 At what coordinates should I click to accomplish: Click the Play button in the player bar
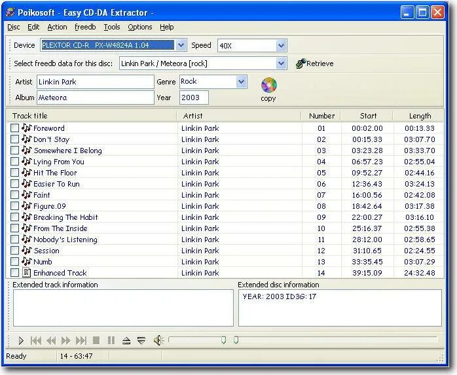click(21, 340)
